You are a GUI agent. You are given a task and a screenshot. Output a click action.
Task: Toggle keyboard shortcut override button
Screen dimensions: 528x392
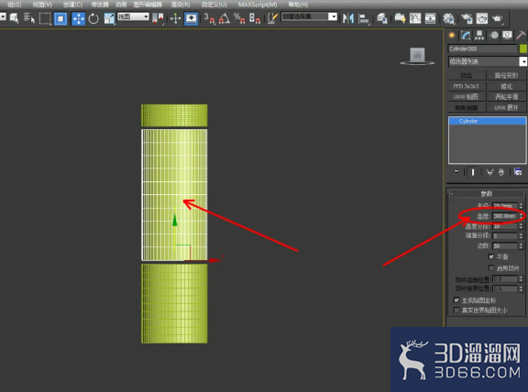coord(191,18)
